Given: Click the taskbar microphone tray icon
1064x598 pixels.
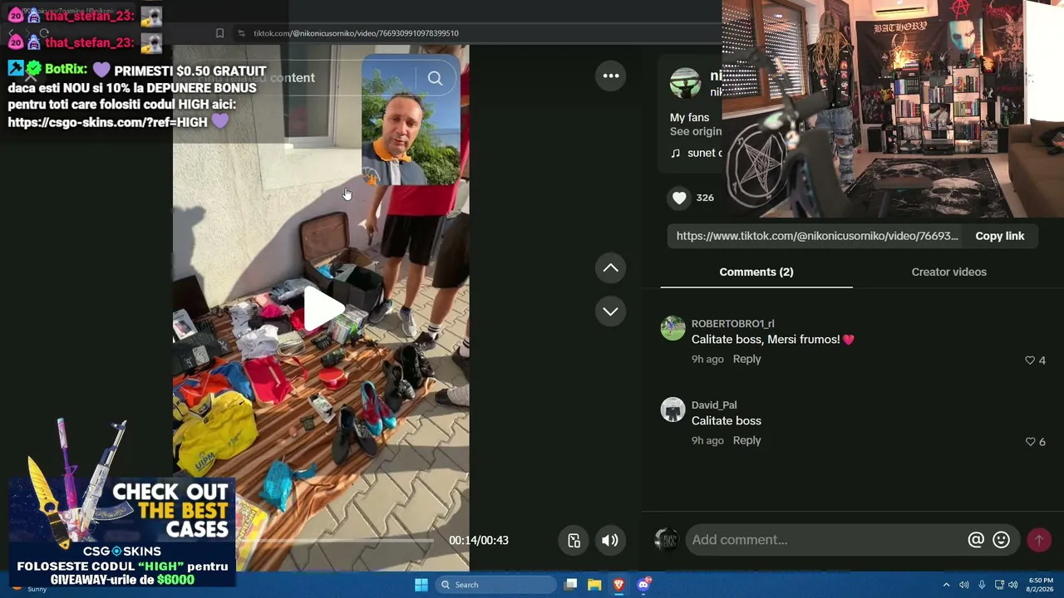Looking at the screenshot, I should 982,585.
